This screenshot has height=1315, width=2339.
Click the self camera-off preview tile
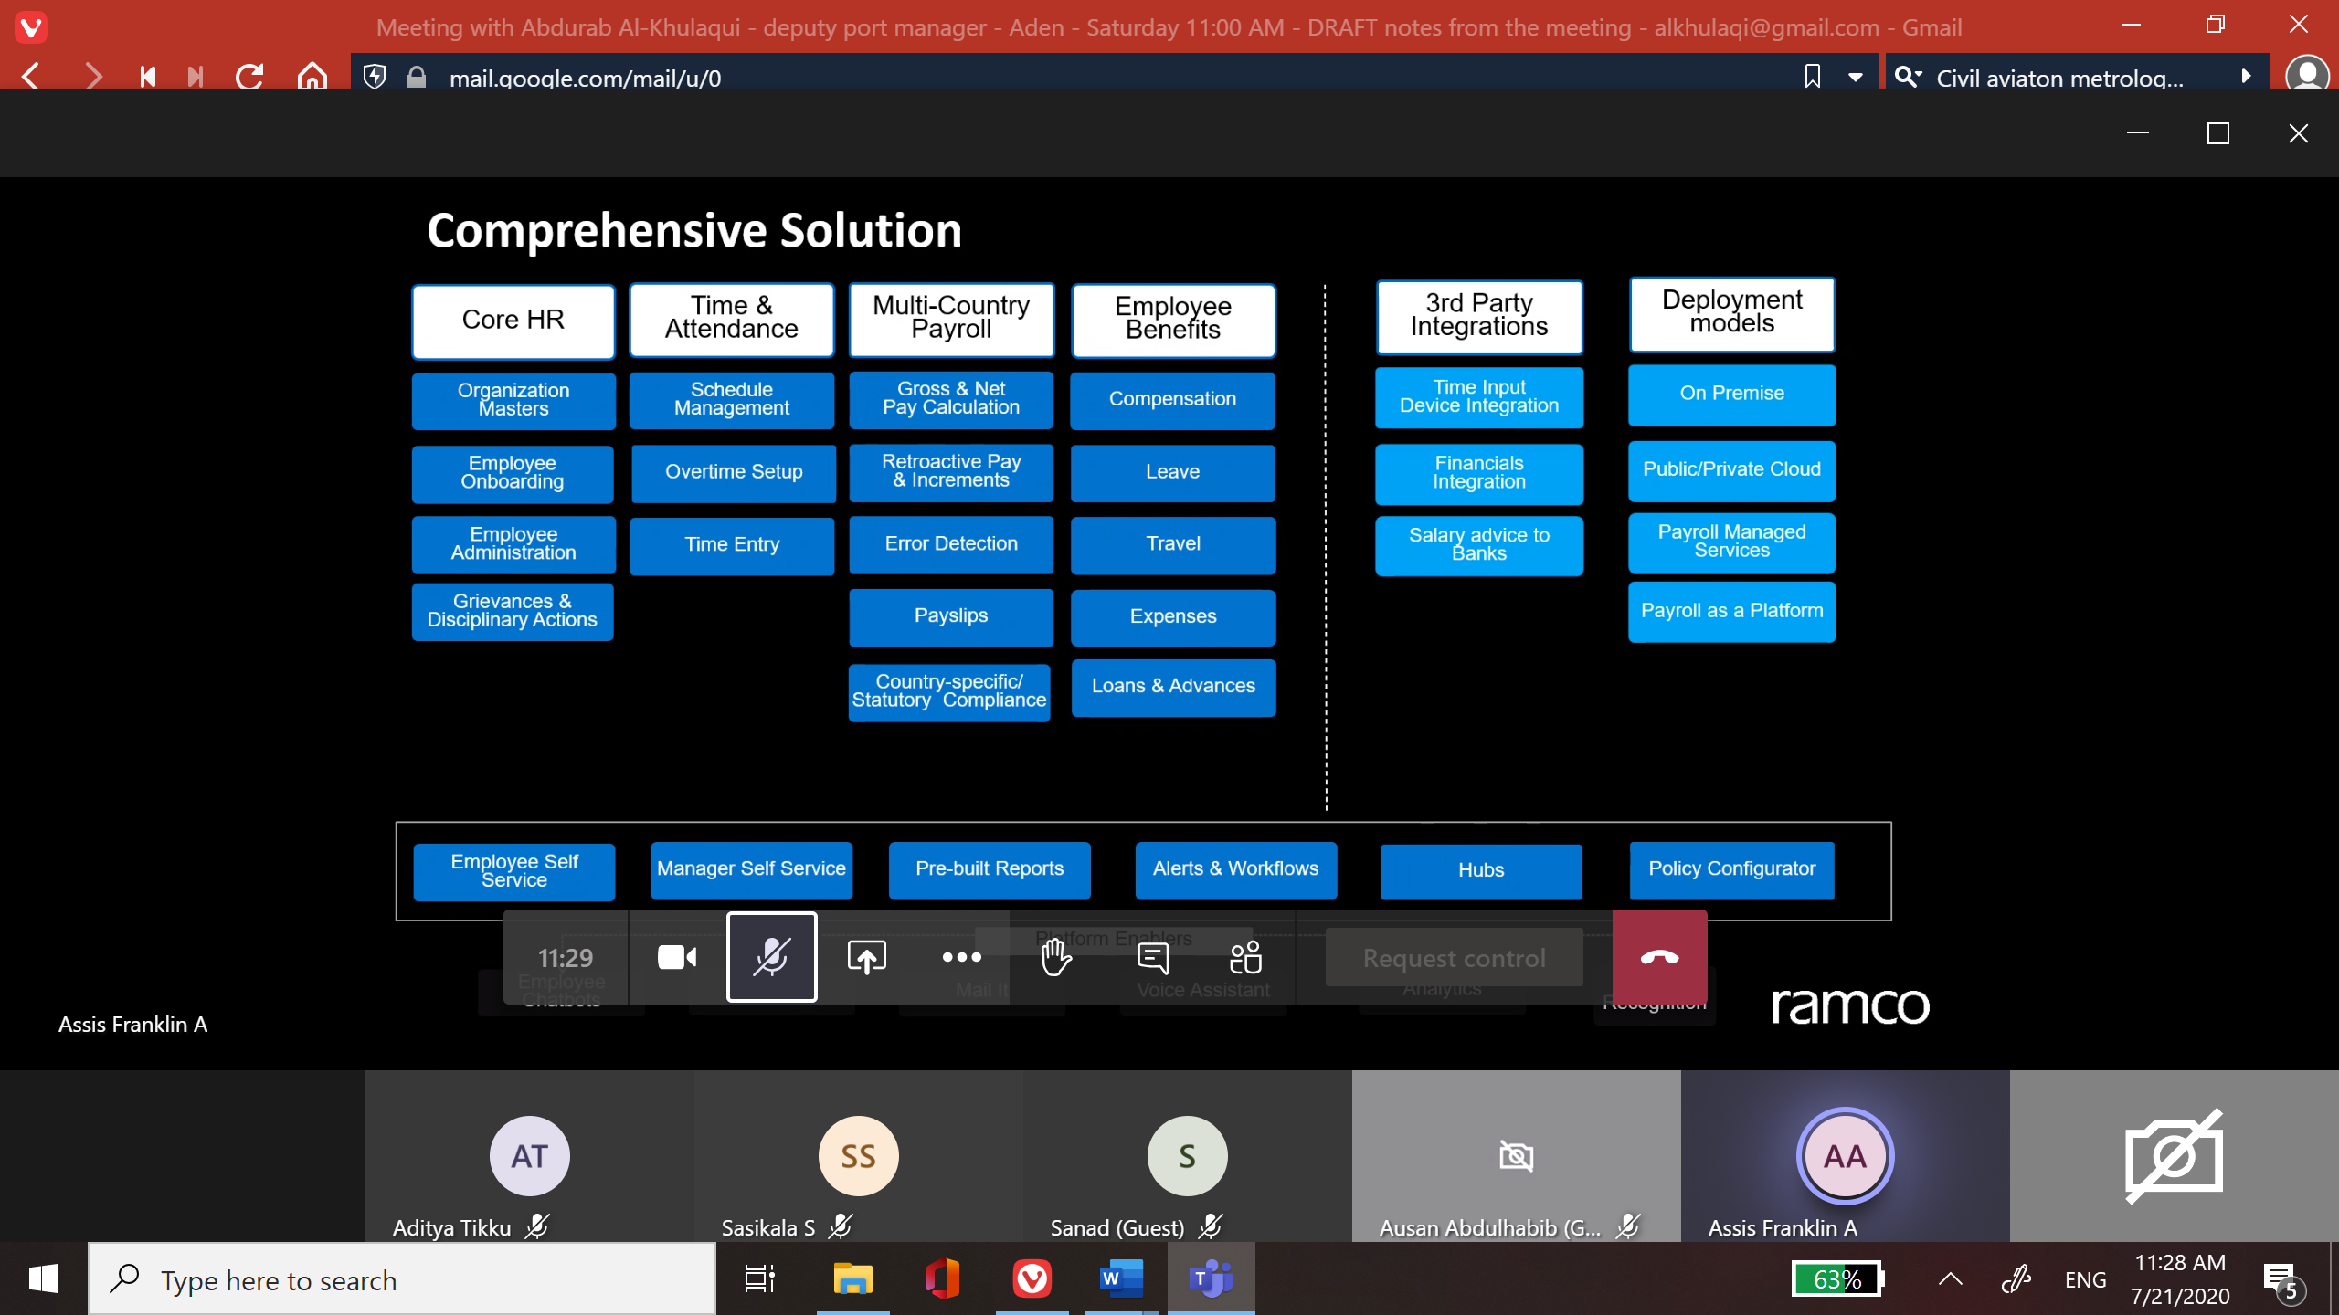2175,1156
